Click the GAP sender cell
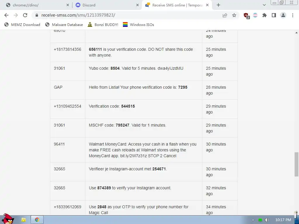This screenshot has height=224, width=299. 67,90
